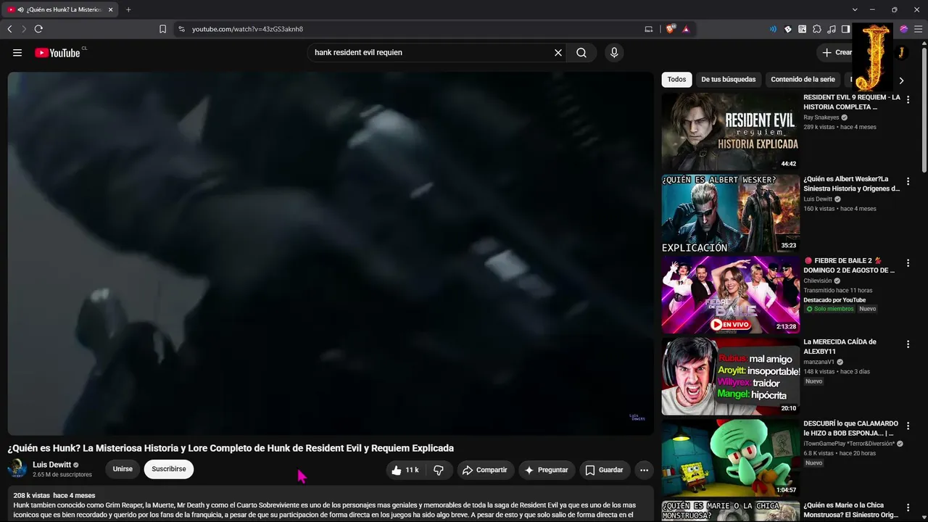The height and width of the screenshot is (522, 928).
Task: Open Luis Dewitt channel avatar
Action: 17,469
